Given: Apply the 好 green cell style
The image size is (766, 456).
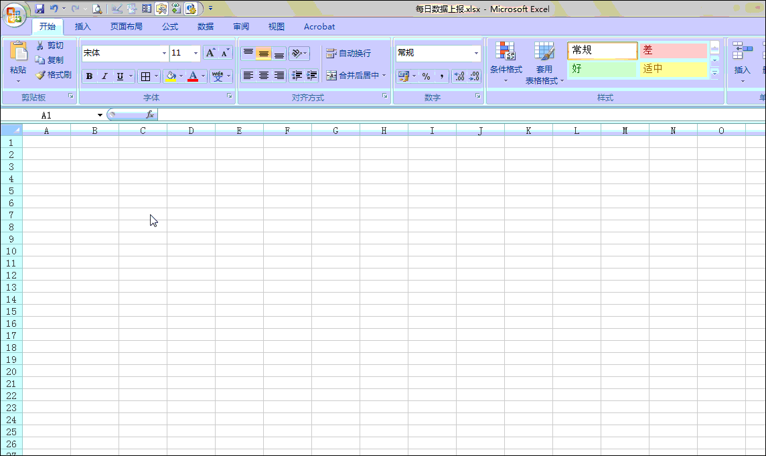Looking at the screenshot, I should [x=602, y=69].
